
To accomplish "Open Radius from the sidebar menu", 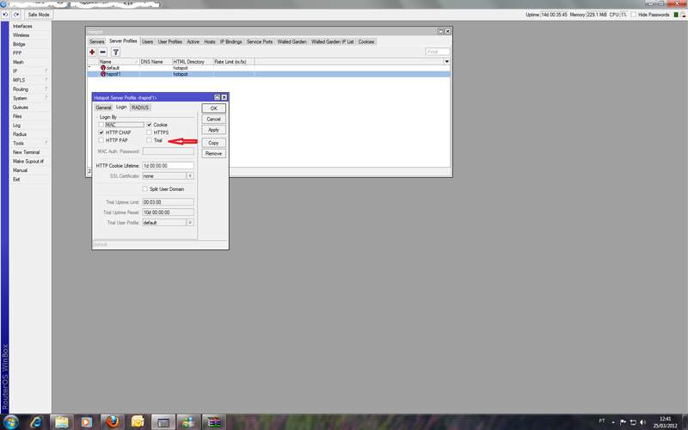I will 19,134.
